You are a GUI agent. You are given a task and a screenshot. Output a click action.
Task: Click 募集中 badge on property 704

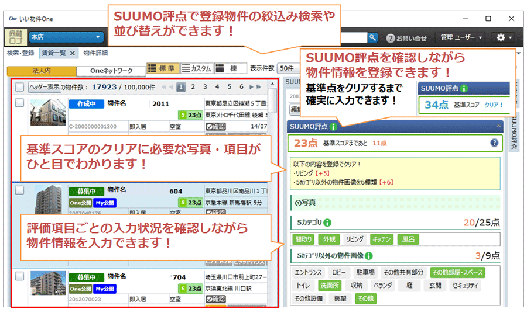(87, 277)
